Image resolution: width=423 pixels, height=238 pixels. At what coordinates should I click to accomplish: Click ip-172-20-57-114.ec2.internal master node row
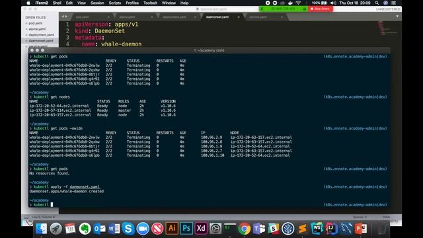click(x=102, y=110)
